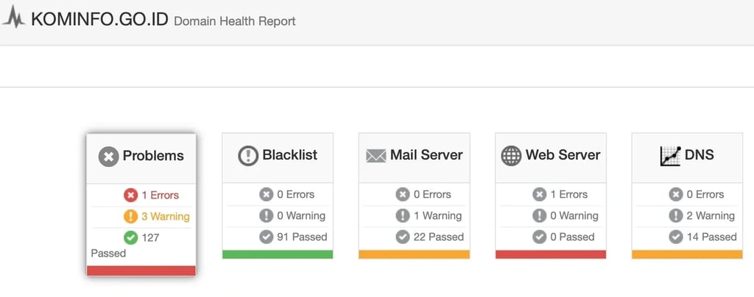Image resolution: width=754 pixels, height=297 pixels.
Task: Open the DNS card heading
Action: [700, 155]
